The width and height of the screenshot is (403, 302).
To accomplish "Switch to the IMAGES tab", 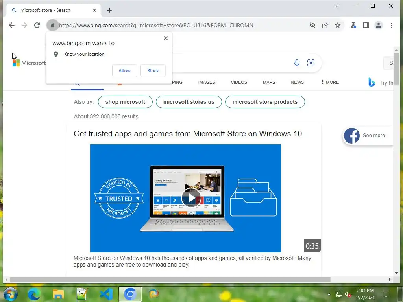I will click(207, 82).
